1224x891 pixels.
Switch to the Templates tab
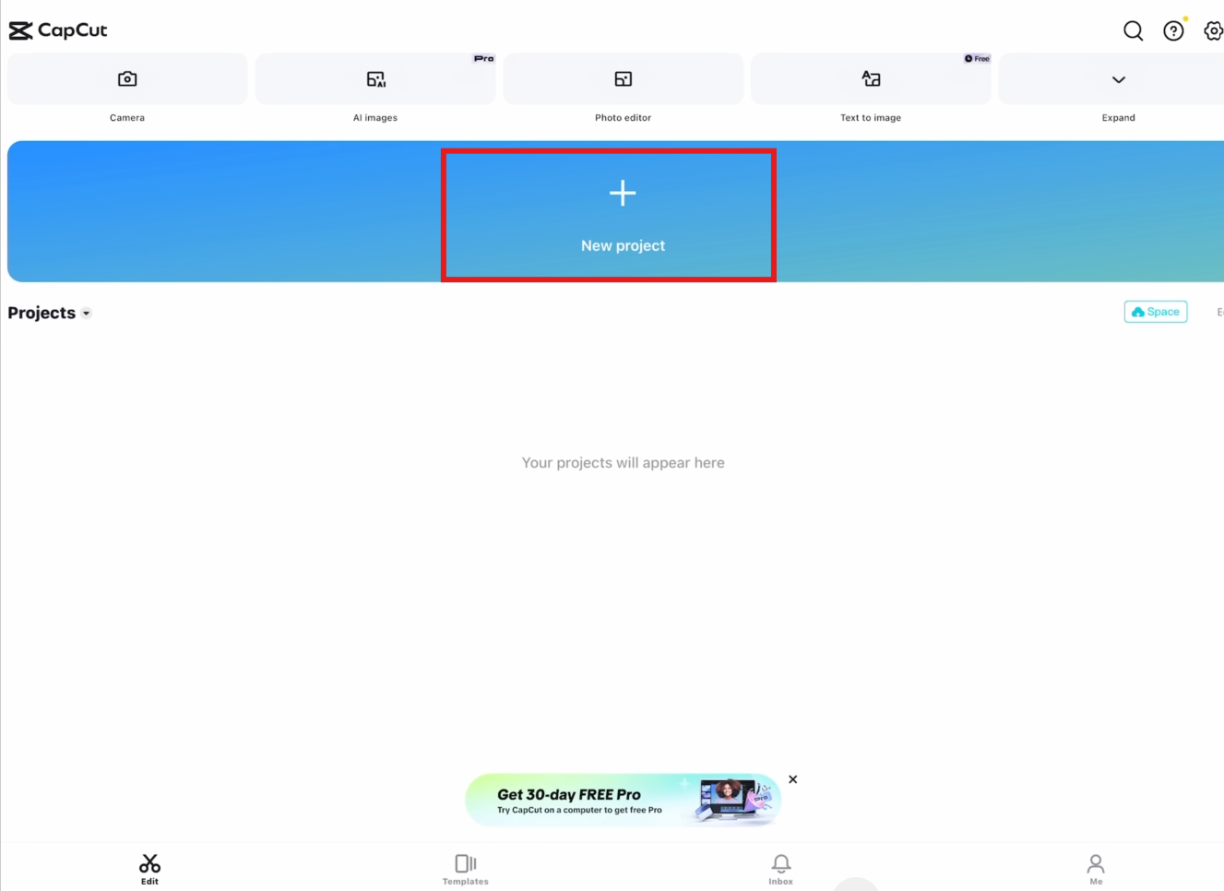[465, 865]
